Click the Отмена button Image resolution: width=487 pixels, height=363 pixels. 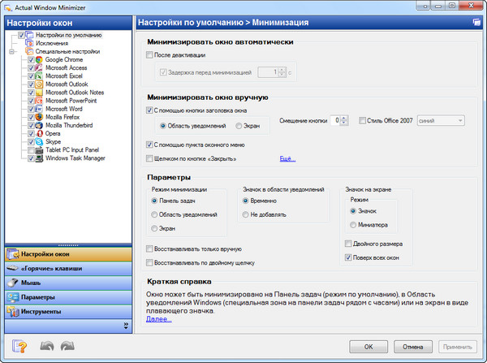[x=413, y=347]
